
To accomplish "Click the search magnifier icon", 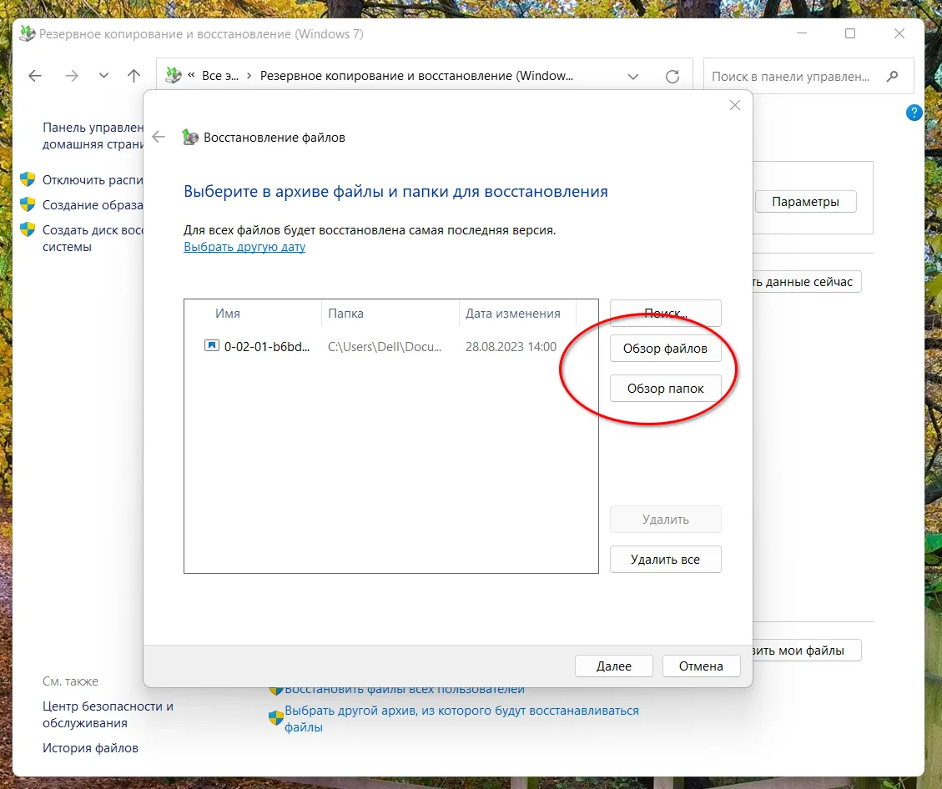I will click(893, 76).
